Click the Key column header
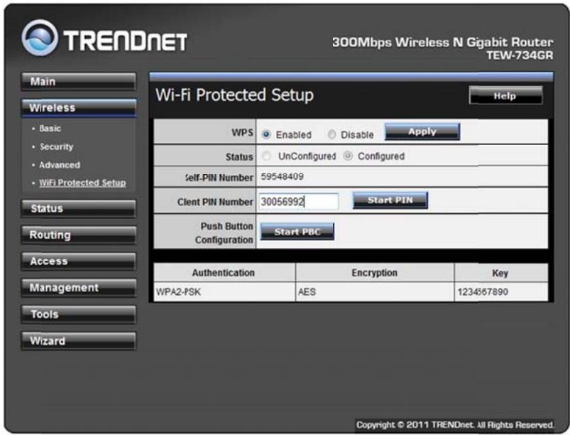Screen dimensions: 570x435 tap(500, 273)
